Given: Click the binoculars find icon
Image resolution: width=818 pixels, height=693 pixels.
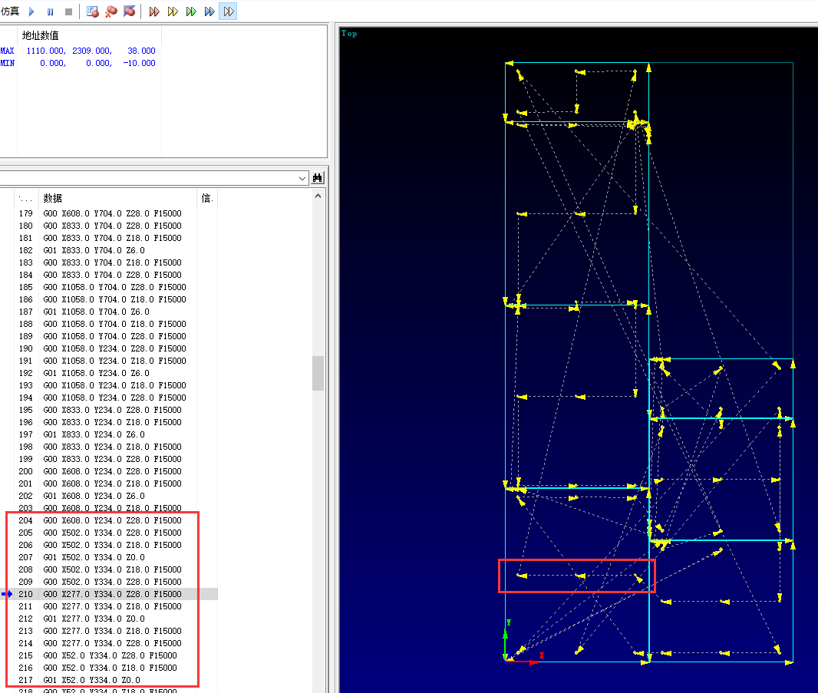Looking at the screenshot, I should 317,178.
